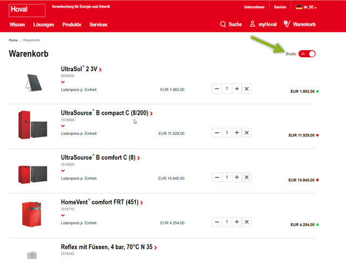Remove UltraSol 2 3V with X button
The width and height of the screenshot is (346, 259).
point(247,89)
